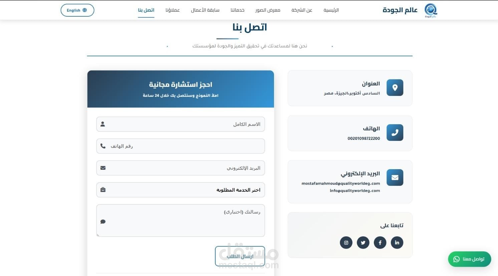498x276 pixels.
Task: Focus the رقم الهاتف input field
Action: point(181,146)
